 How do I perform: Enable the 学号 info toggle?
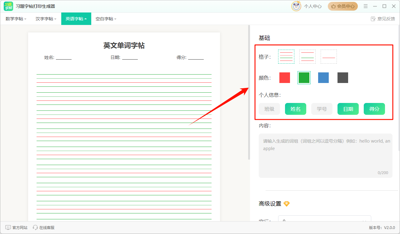(322, 109)
